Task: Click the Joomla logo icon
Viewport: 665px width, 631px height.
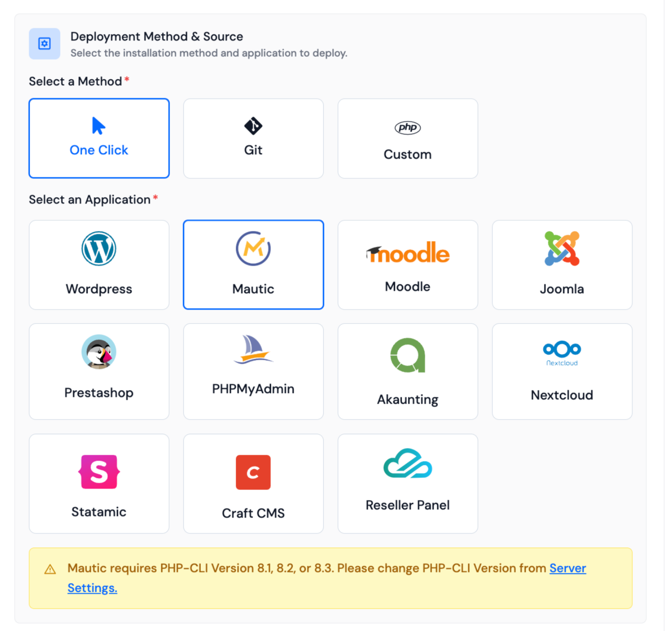Action: coord(562,249)
